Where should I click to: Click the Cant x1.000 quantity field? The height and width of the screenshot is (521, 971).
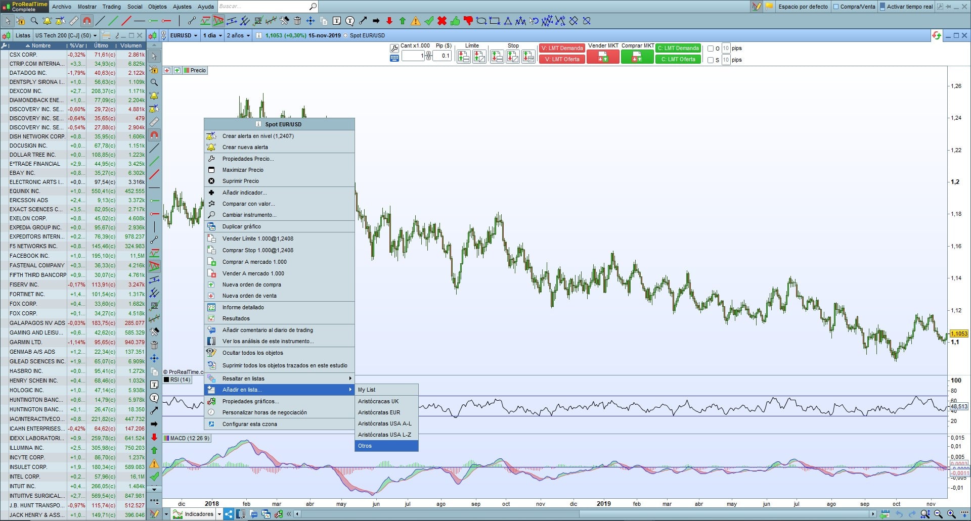tap(413, 56)
